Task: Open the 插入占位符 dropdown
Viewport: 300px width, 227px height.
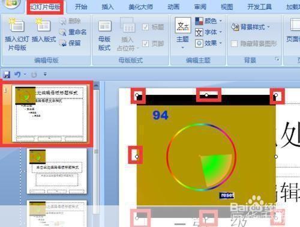Action: [128, 34]
